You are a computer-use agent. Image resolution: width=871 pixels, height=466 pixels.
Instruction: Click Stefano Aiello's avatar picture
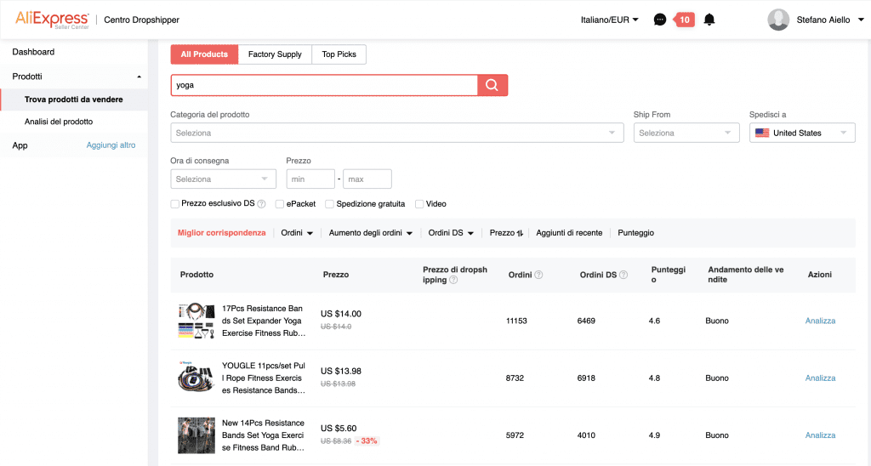[778, 20]
